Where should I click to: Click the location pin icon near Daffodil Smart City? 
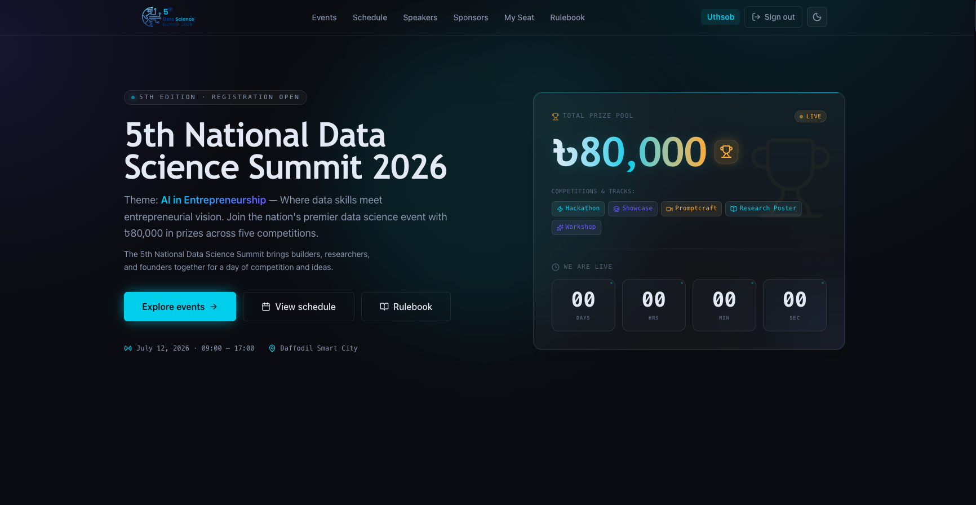point(272,348)
